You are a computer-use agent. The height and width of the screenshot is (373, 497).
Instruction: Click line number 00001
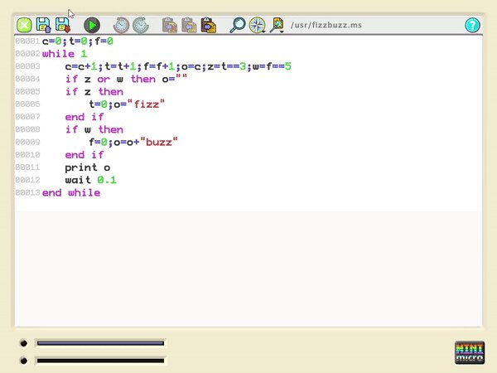coord(27,41)
